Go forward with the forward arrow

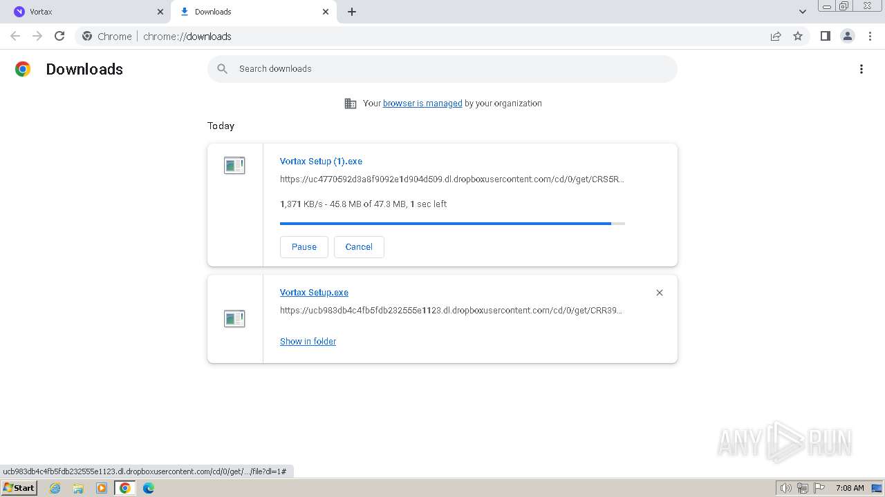pos(37,36)
